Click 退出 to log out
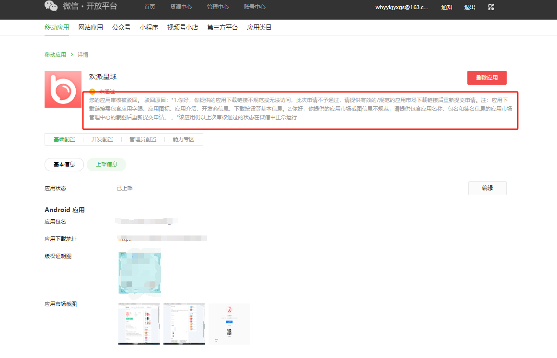Image resolution: width=557 pixels, height=358 pixels. (x=470, y=7)
